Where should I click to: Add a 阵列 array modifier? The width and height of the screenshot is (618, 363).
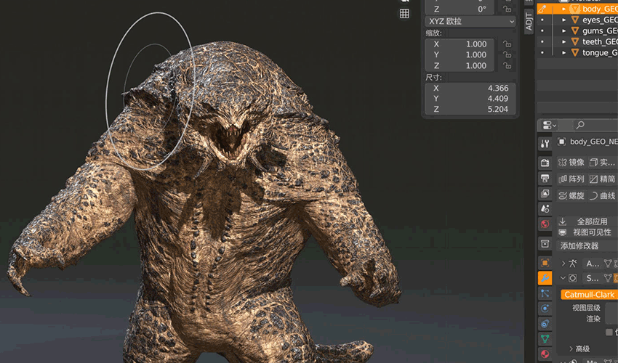pos(571,179)
